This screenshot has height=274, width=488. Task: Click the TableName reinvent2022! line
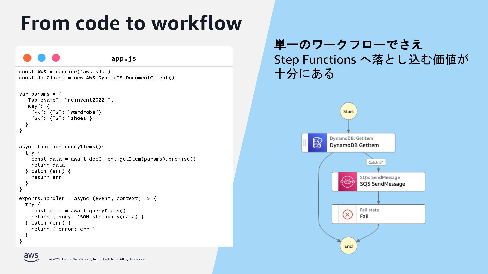[69, 100]
